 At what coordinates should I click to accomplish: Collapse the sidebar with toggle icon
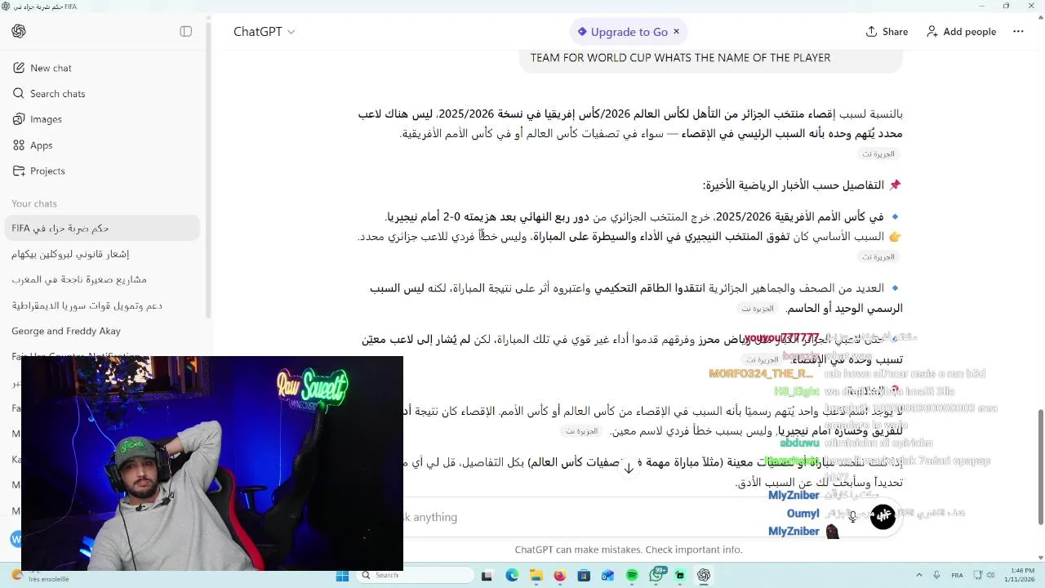(186, 31)
